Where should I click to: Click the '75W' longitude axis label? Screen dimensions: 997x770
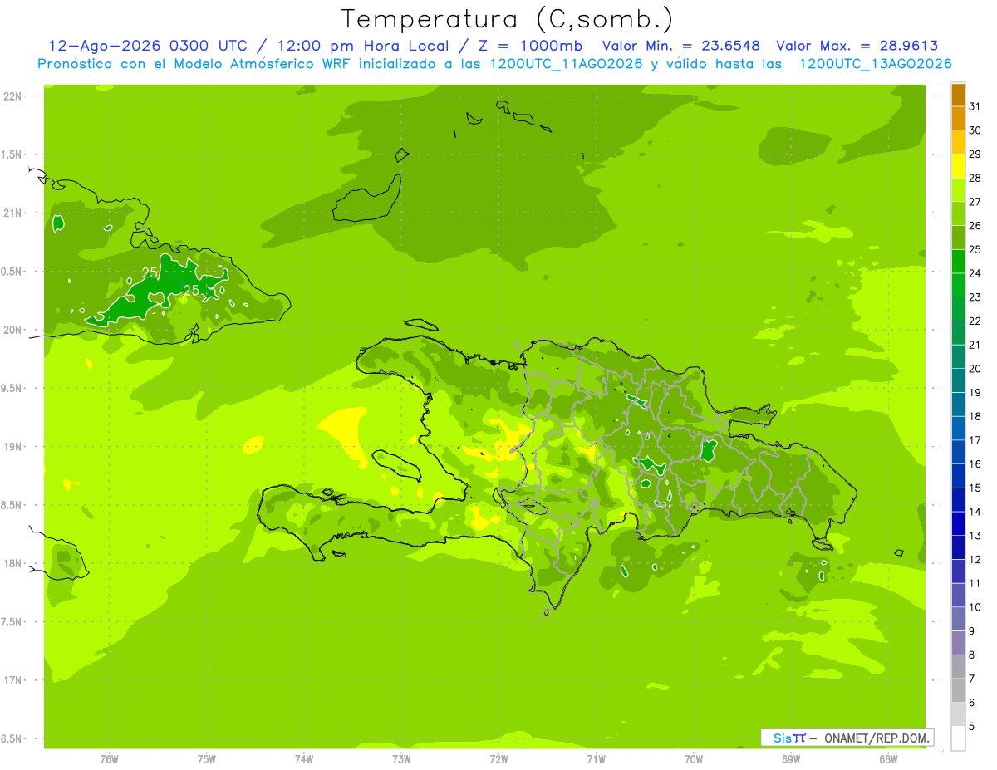[207, 759]
